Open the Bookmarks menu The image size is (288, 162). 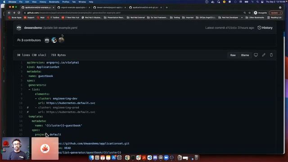coord(54,2)
